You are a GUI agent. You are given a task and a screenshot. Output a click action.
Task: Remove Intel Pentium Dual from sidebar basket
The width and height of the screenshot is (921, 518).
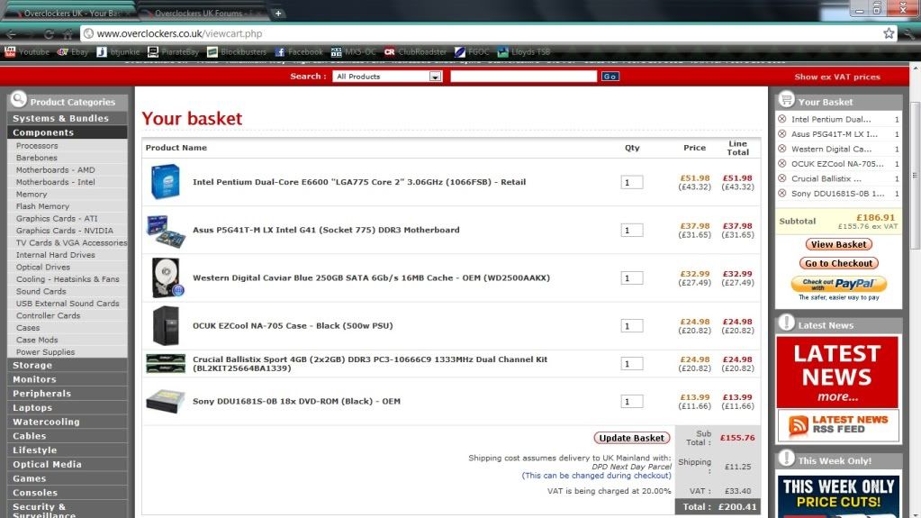781,119
